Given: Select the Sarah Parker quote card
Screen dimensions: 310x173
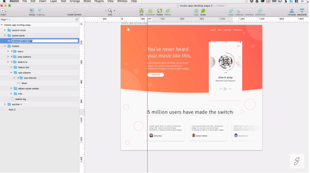Looking at the screenshot, I should tap(208, 131).
